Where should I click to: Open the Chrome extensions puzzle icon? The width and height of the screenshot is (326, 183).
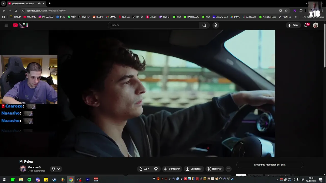point(301,11)
